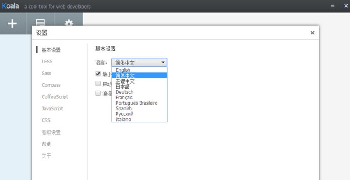Viewport: 350px width, 180px height.
Task: Open 帮助 help section
Action: [46, 144]
